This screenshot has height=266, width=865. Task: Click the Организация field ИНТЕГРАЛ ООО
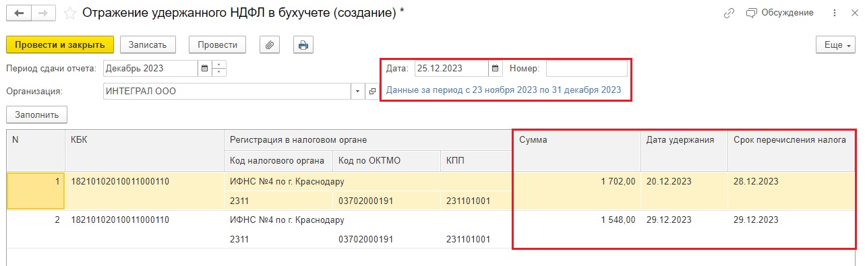click(227, 91)
